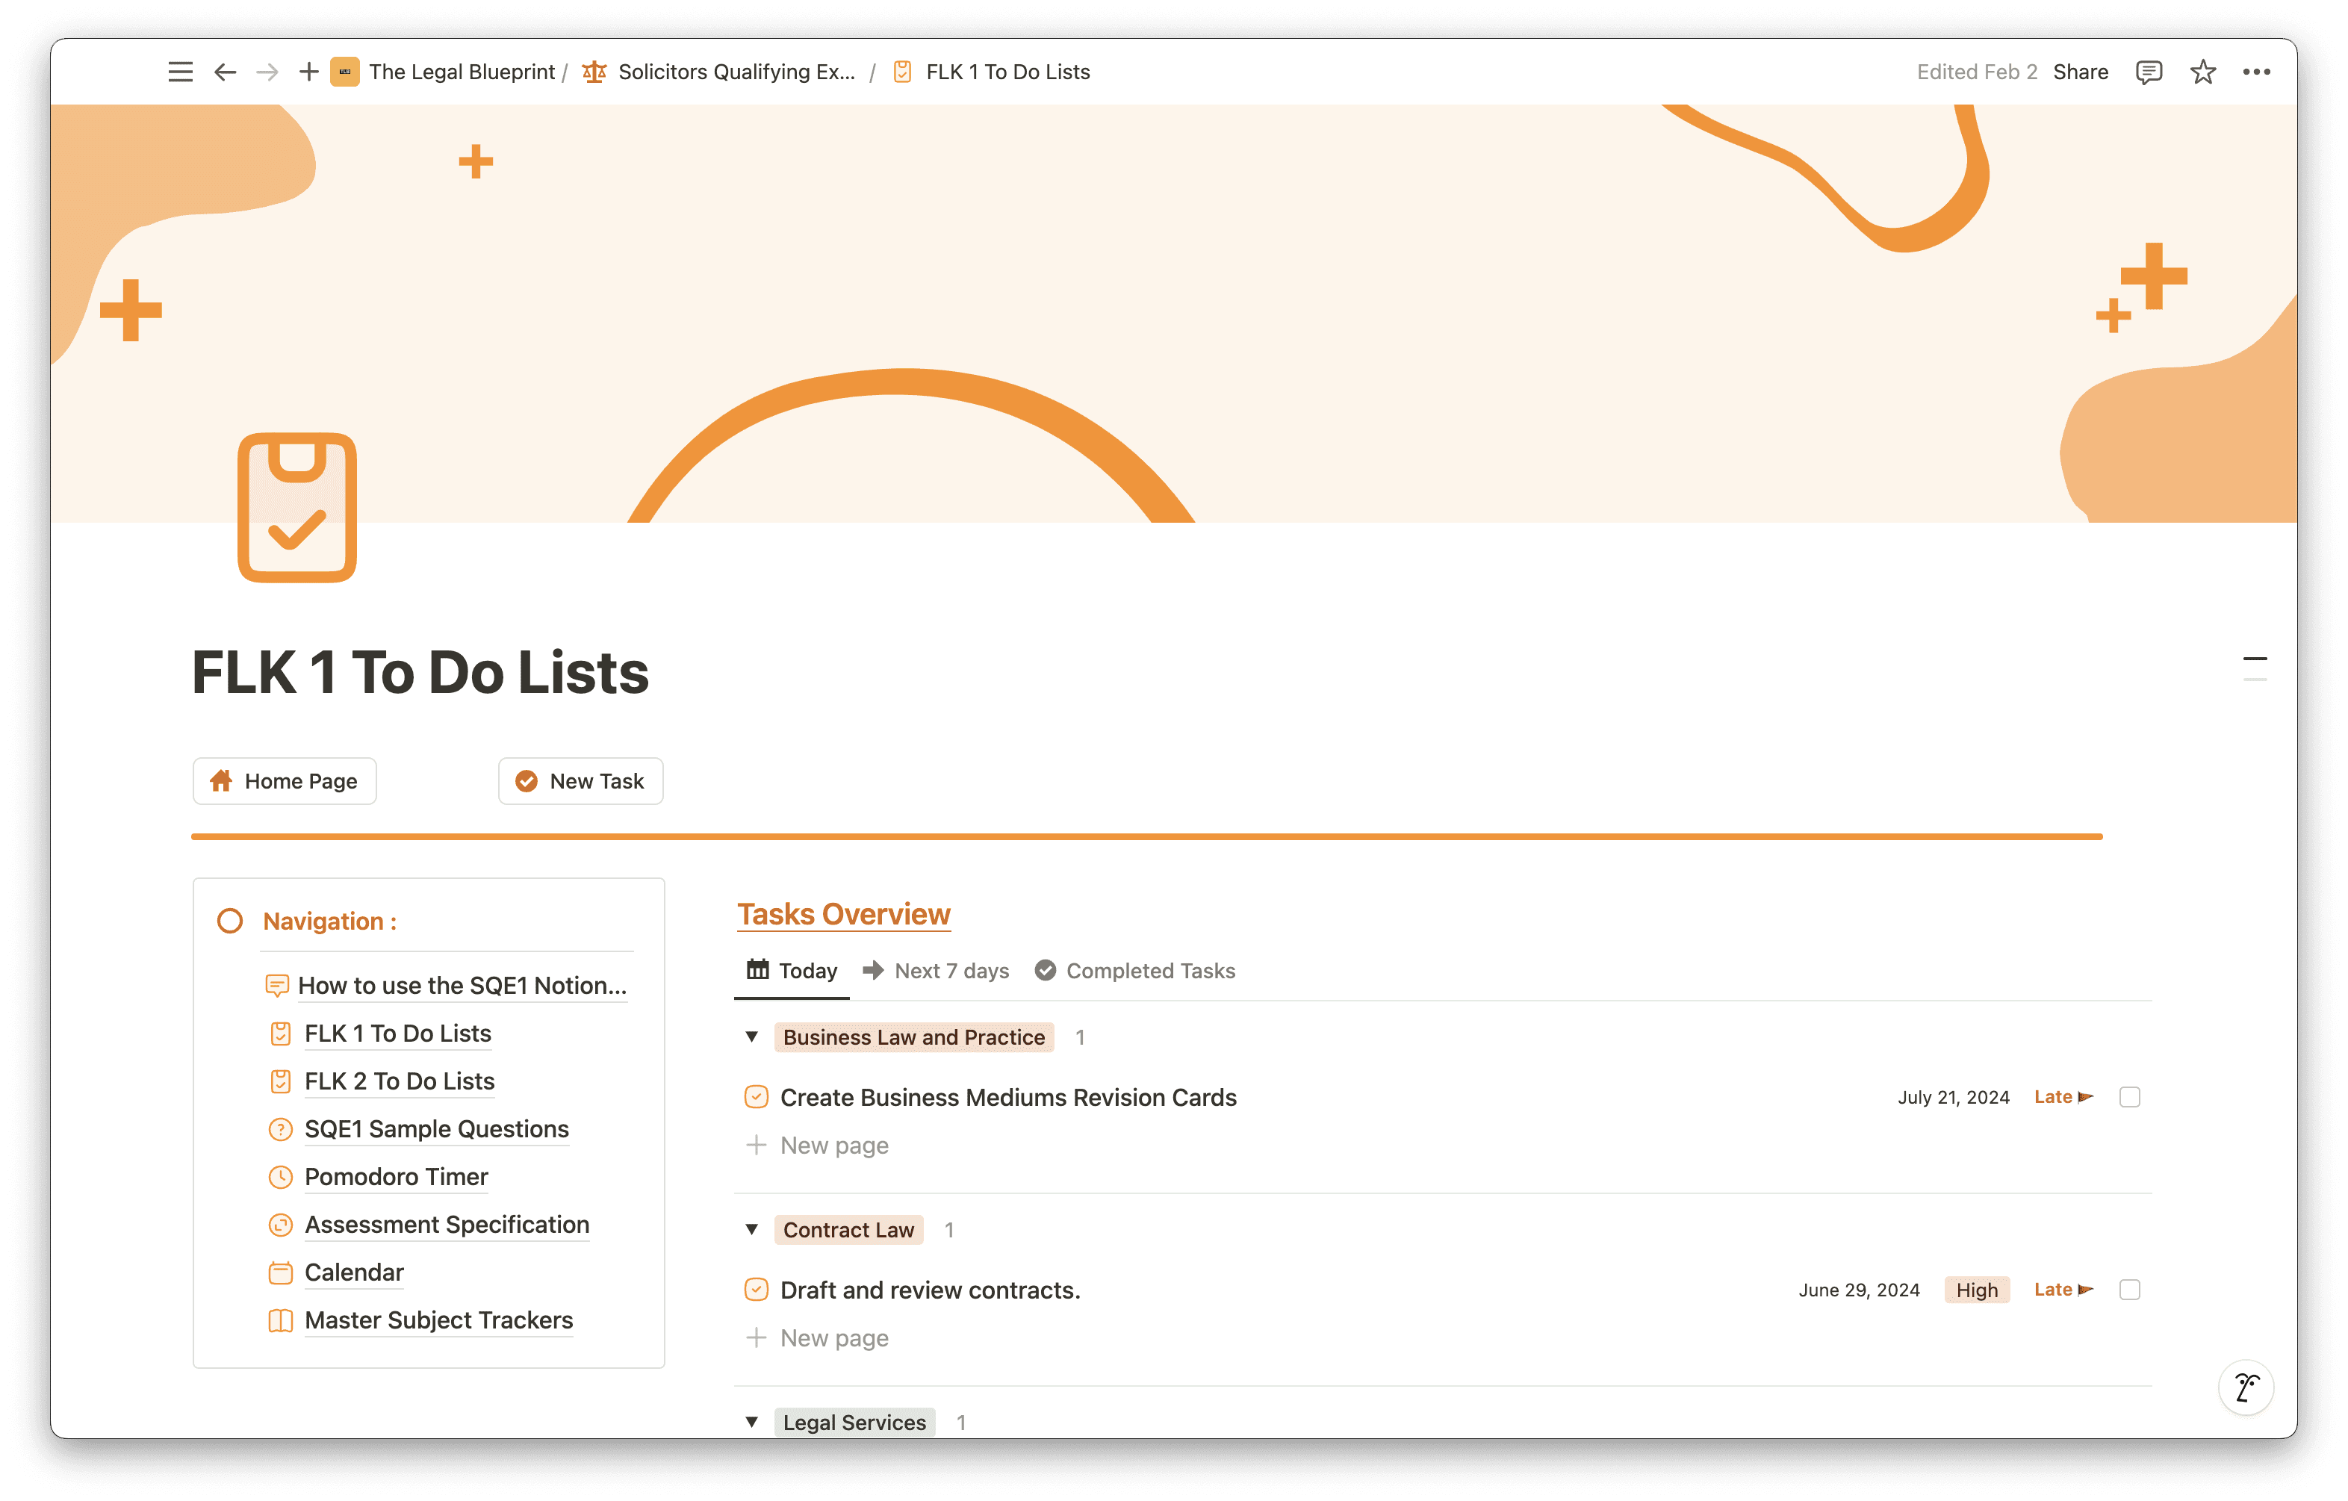
Task: Collapse the Business Law and Practice group
Action: point(752,1037)
